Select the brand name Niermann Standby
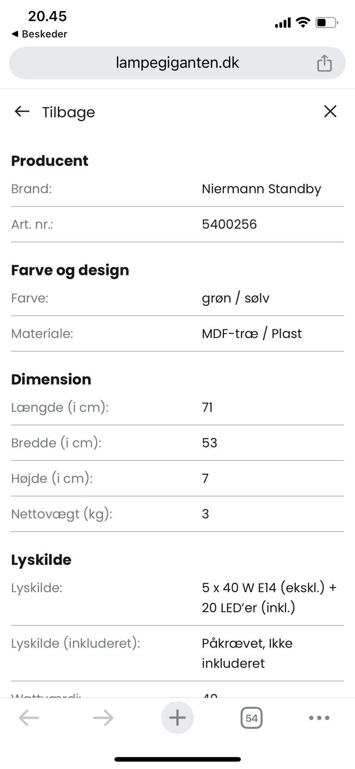355x769 pixels. (261, 189)
